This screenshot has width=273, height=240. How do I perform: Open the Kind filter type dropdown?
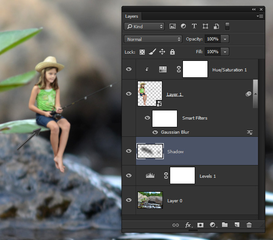[144, 26]
